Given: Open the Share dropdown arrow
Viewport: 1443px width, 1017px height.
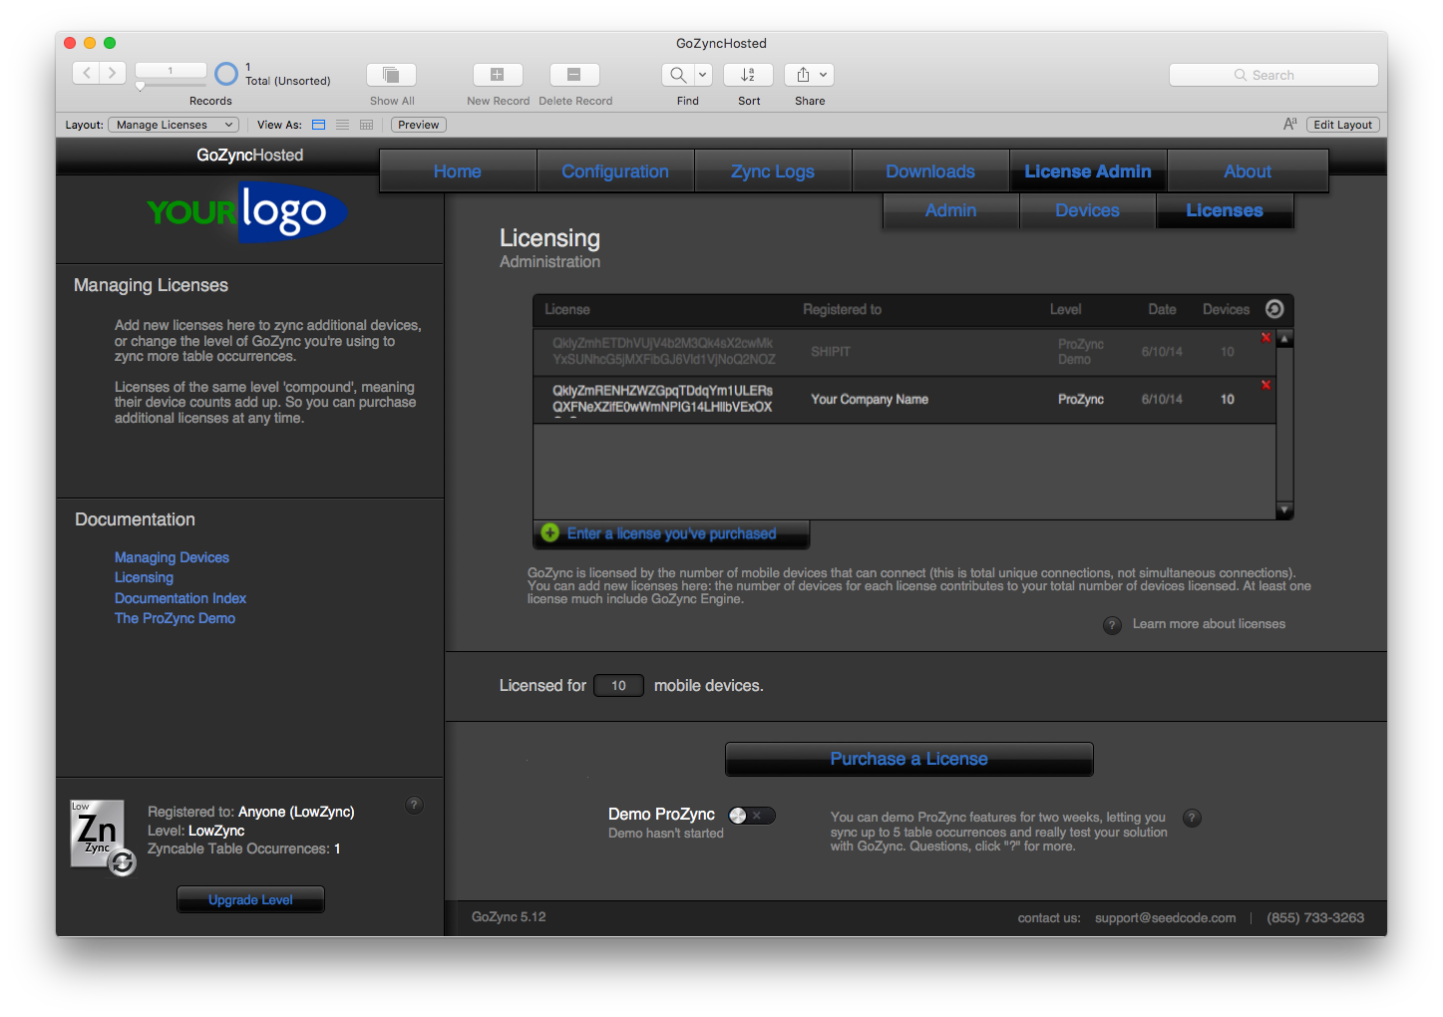Looking at the screenshot, I should point(824,75).
